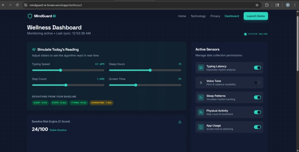Click Manage data collection permissions text

[x=218, y=56]
